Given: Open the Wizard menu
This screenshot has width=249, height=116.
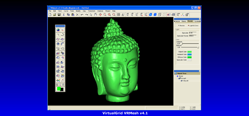Looking at the screenshot, I should (x=108, y=11).
